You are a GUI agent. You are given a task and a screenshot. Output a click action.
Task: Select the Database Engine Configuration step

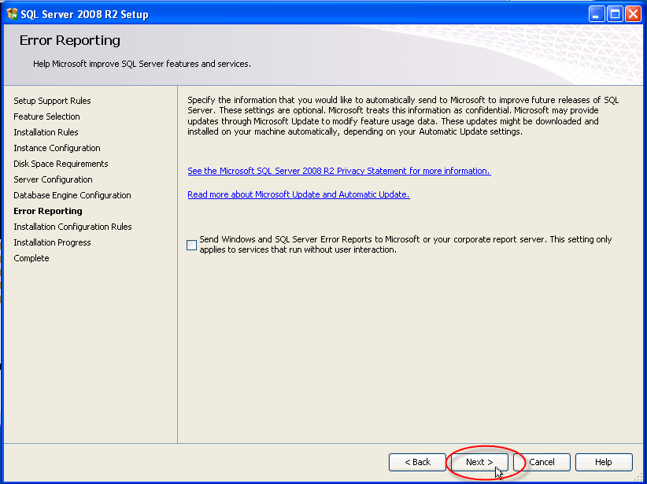pos(72,195)
